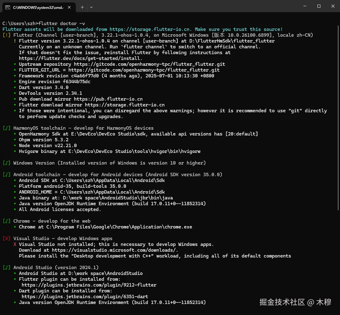
Task: Click the red [X] marker beside Visual Studio
Action: 6,239
